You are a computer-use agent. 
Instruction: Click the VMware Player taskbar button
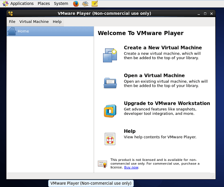click(x=91, y=183)
